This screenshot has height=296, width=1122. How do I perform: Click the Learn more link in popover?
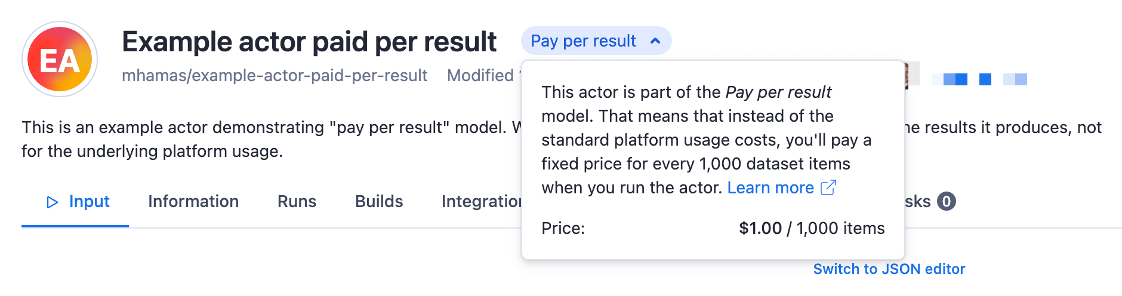pyautogui.click(x=770, y=187)
